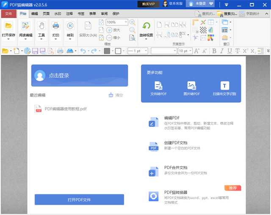271x215 pixels.
Task: Select the 工具 hand tool
Action: (x=41, y=26)
